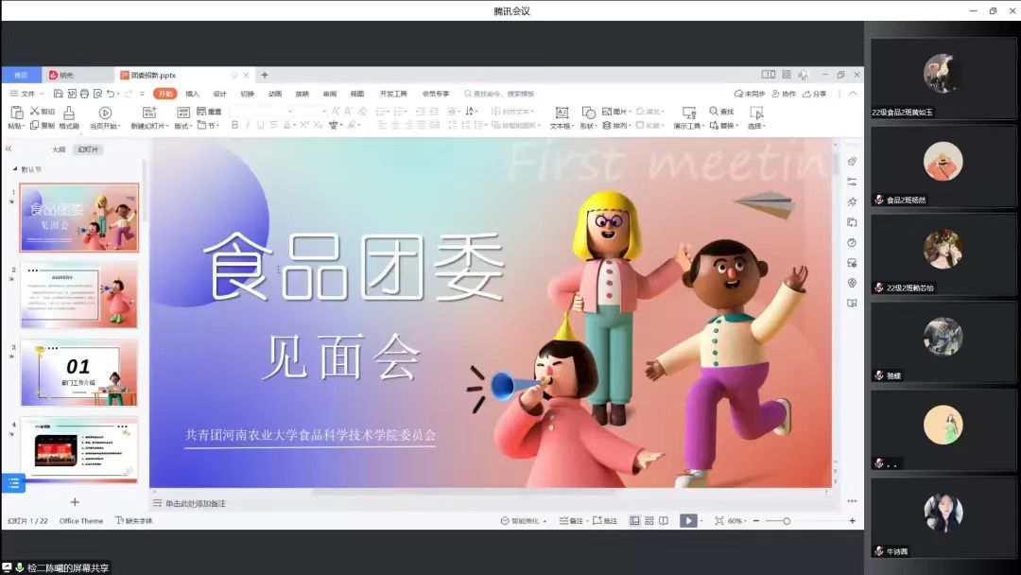Collapse the 默认节 section in slide panel

coord(14,169)
